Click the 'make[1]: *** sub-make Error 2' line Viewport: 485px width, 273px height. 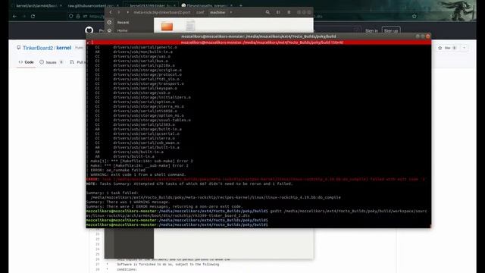[x=142, y=161]
